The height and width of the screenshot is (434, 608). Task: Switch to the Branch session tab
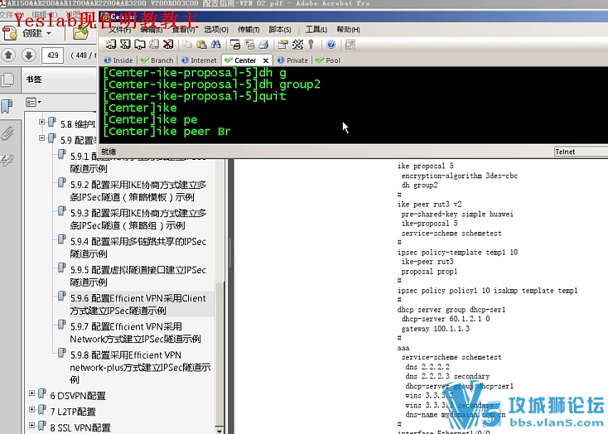157,60
